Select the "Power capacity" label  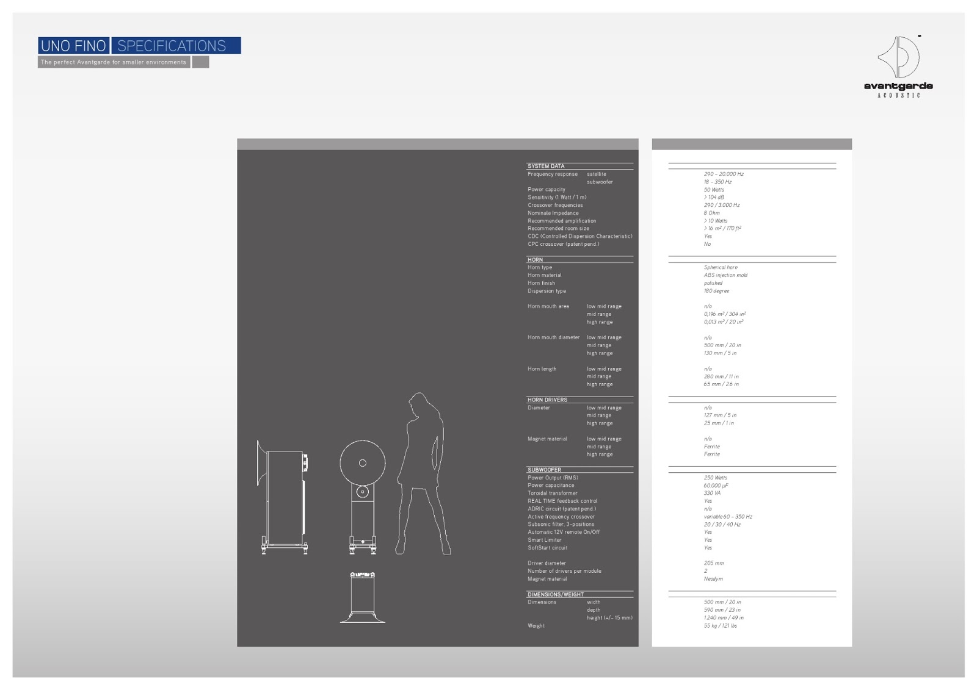(x=547, y=190)
